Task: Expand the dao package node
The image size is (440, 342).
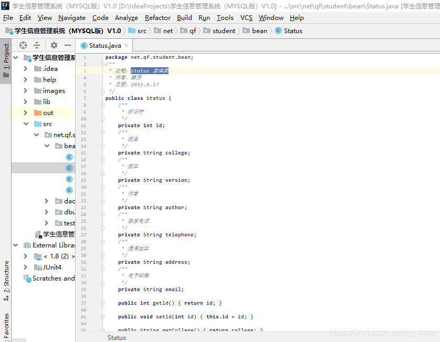Action: [x=47, y=201]
